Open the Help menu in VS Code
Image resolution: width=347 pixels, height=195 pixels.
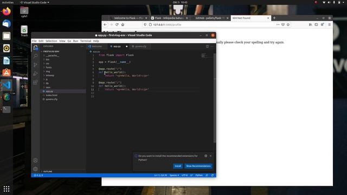[x=96, y=41]
